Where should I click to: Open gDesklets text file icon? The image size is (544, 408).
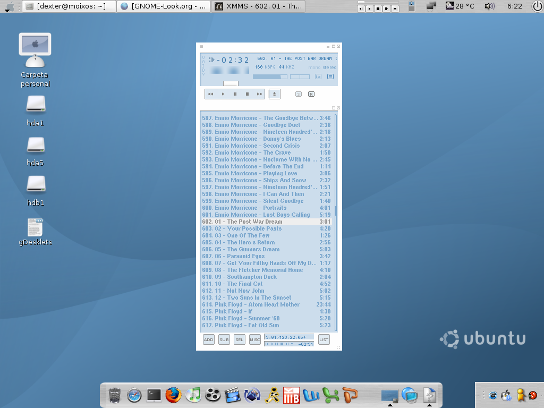coord(35,232)
